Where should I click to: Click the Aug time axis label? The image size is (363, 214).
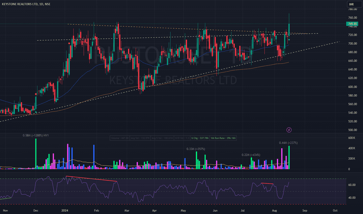tap(274, 210)
